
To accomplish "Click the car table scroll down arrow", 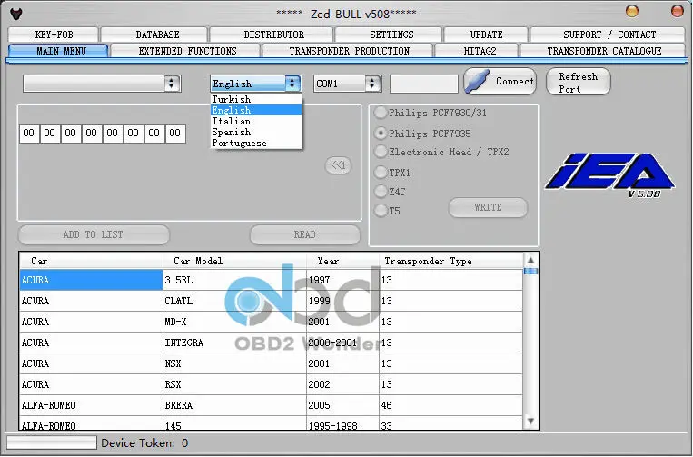I will (530, 422).
